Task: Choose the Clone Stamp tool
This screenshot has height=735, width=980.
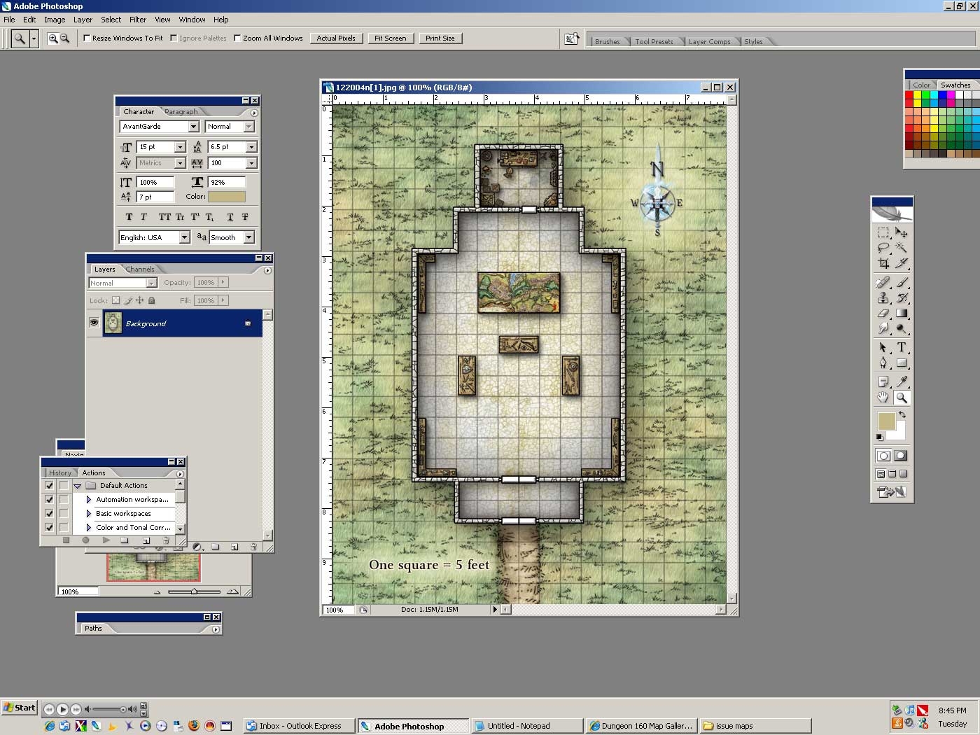Action: [x=883, y=297]
